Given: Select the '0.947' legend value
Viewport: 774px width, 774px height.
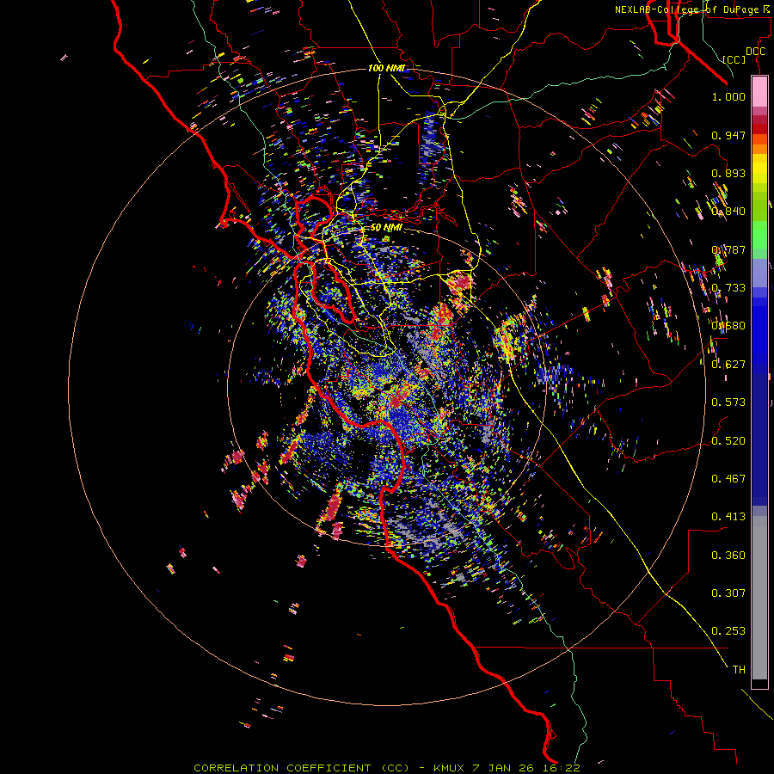Looking at the screenshot, I should (x=728, y=135).
